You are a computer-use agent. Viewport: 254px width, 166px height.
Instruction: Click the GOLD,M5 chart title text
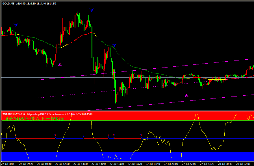coord(8,4)
